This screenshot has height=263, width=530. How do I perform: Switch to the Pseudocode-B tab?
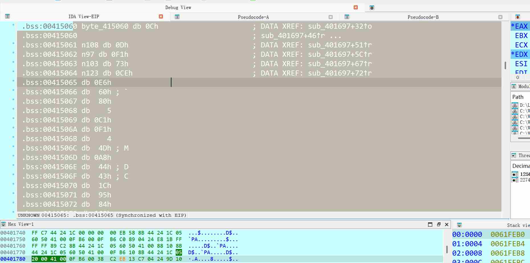(x=423, y=17)
